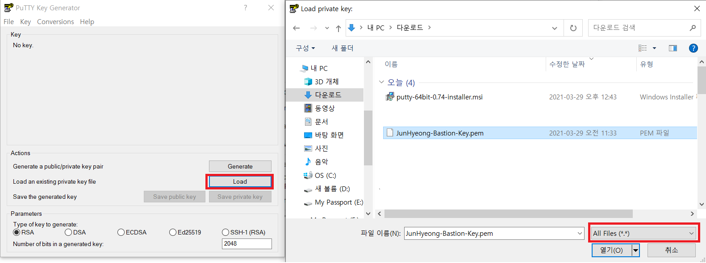Image resolution: width=706 pixels, height=263 pixels.
Task: Go forward with the right arrow in file dialog
Action: [313, 28]
